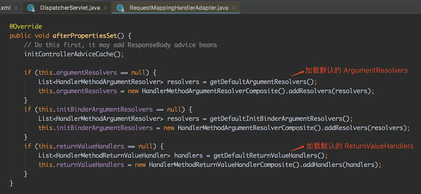Screen dimensions: 421x194
Task: Click the DispatcherServlet.java class file icon
Action: pos(31,8)
